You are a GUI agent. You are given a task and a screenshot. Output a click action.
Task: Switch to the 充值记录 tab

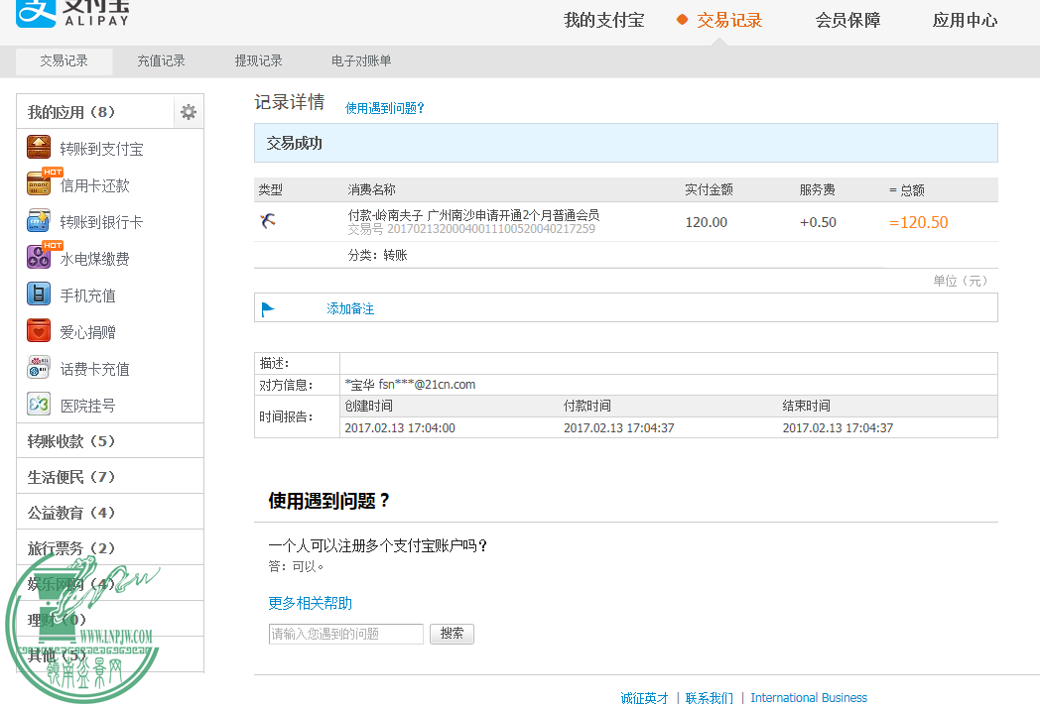(x=161, y=60)
